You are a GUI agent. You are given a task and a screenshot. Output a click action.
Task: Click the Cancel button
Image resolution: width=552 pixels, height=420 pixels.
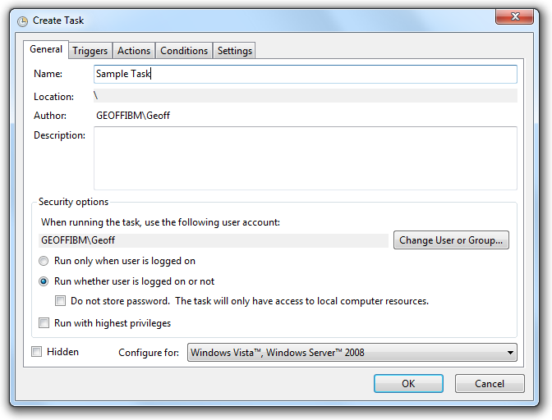[x=490, y=383]
